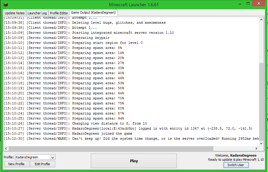This screenshot has width=268, height=172.
Task: Click the 'Minecraft Launcher 1.6.61' window title
Action: [x=134, y=5]
